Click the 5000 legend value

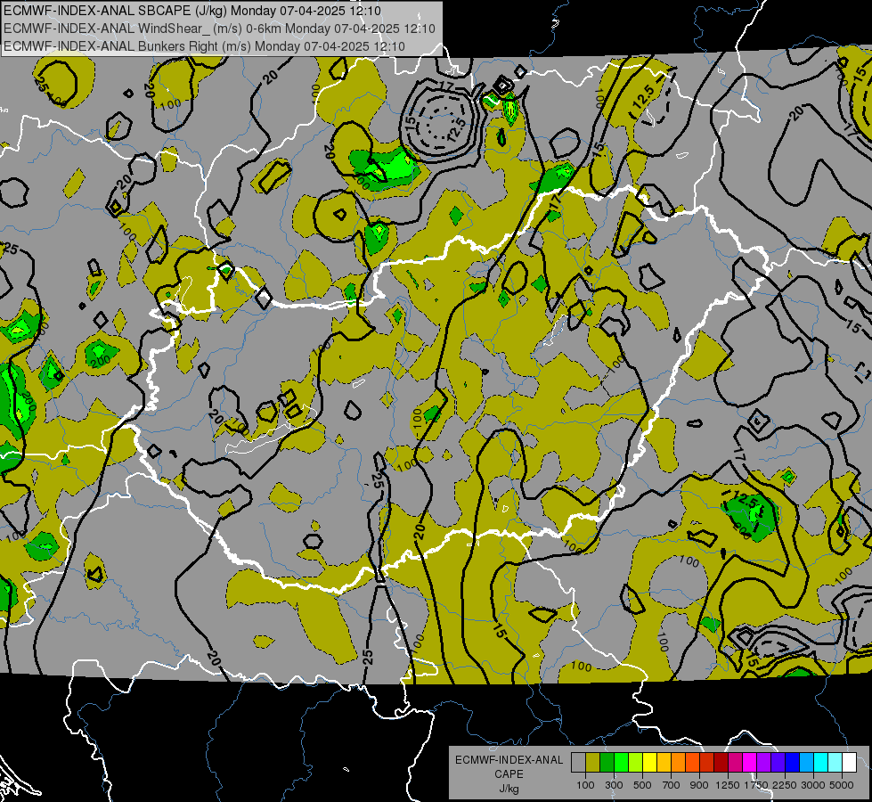coord(842,785)
